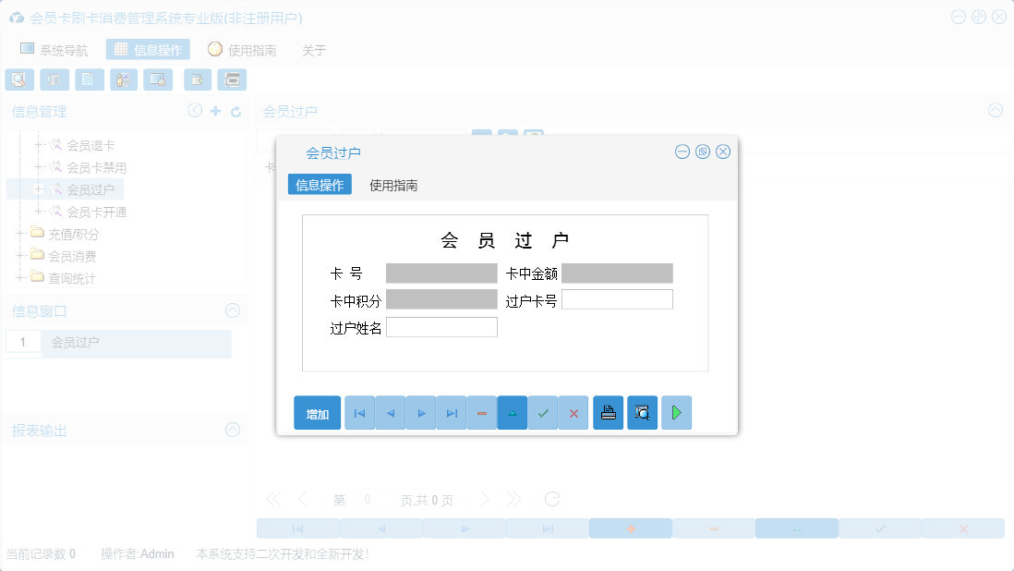
Task: Confirm changes with the green checkmark button
Action: coord(543,413)
